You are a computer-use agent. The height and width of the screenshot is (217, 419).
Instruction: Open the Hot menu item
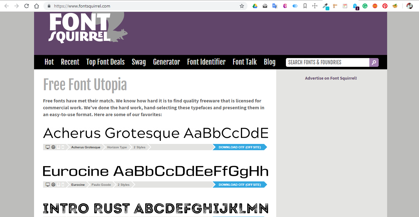pyautogui.click(x=49, y=62)
